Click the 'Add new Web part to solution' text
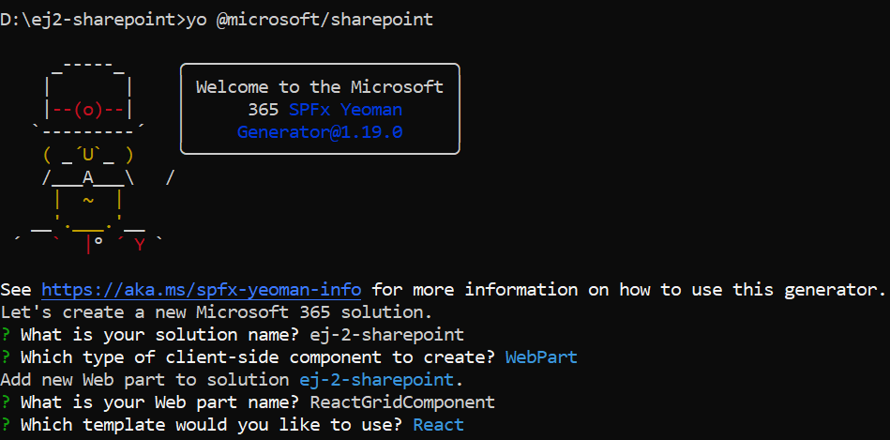The width and height of the screenshot is (890, 440). [144, 380]
